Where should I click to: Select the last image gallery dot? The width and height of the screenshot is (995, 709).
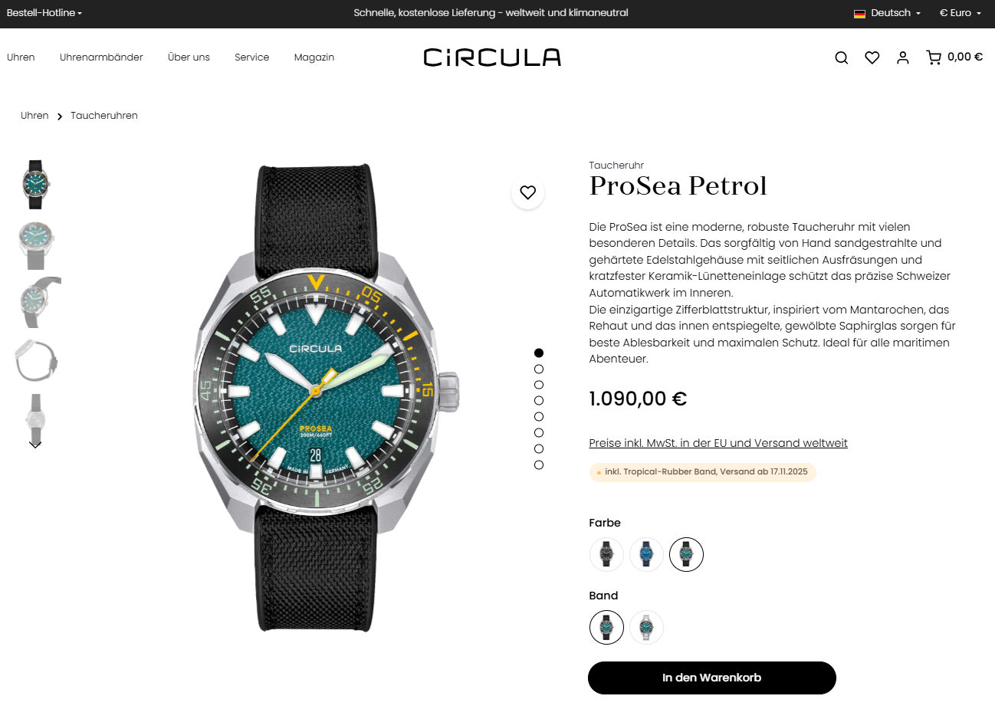[x=539, y=464]
